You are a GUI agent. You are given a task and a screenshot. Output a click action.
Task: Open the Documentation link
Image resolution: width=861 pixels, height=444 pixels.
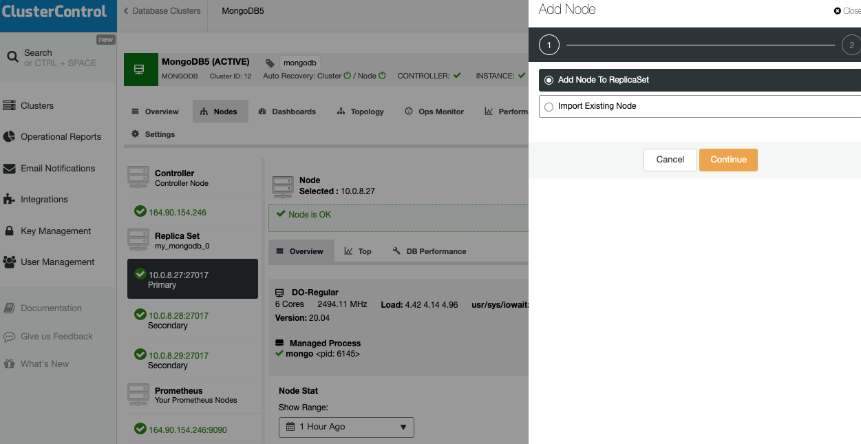tap(51, 308)
